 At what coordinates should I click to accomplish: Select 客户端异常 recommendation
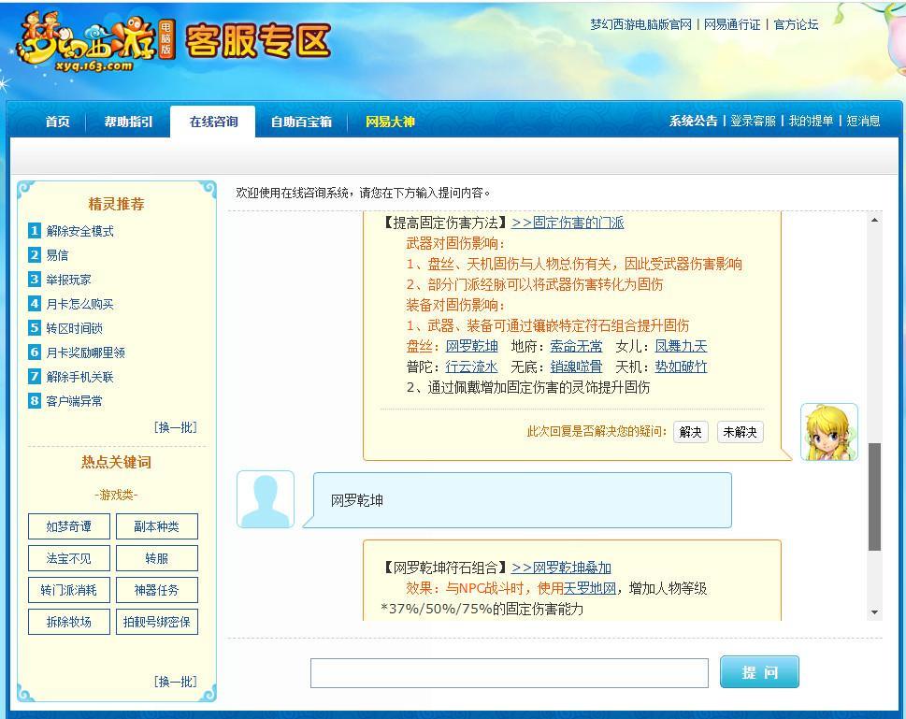[x=74, y=401]
